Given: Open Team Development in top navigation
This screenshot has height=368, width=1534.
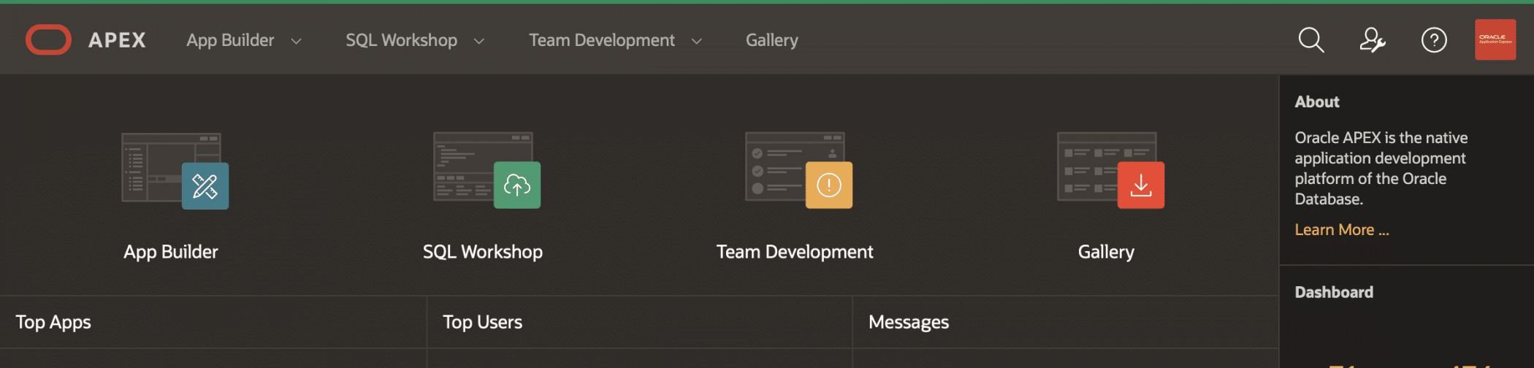Looking at the screenshot, I should (602, 40).
